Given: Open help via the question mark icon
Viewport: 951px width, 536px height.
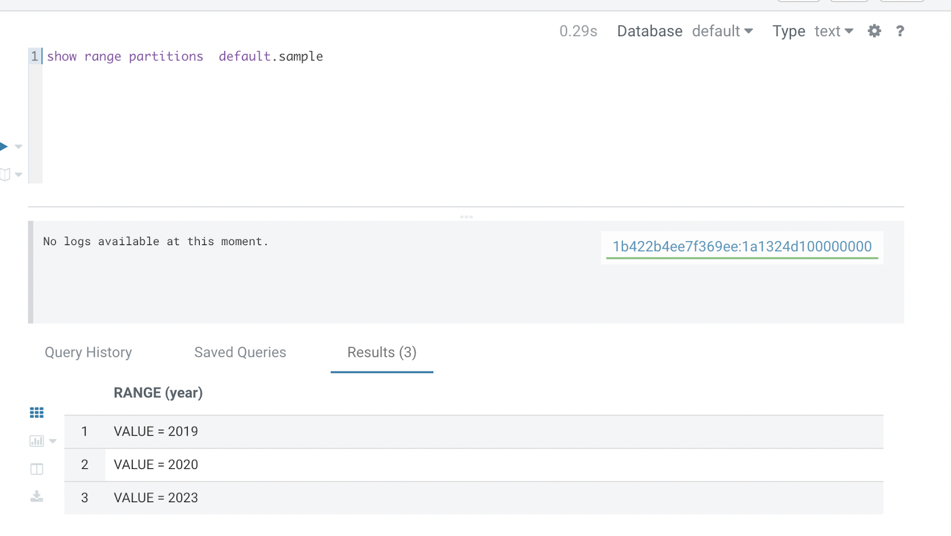Looking at the screenshot, I should (900, 31).
